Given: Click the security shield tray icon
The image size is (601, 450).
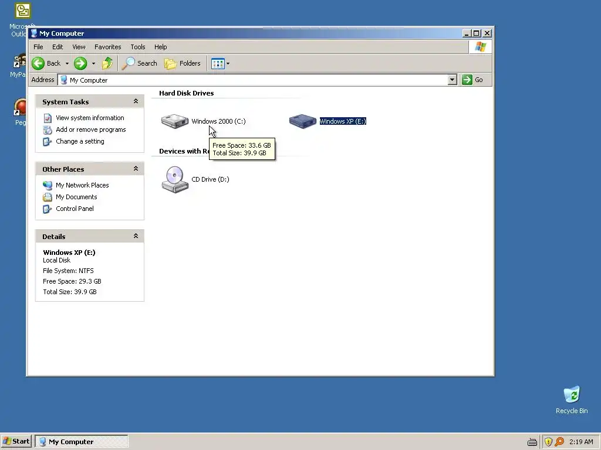Looking at the screenshot, I should tap(548, 442).
